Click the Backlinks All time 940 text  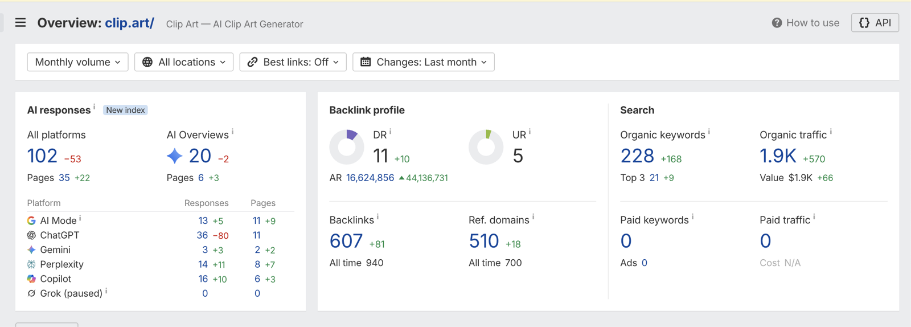click(356, 263)
